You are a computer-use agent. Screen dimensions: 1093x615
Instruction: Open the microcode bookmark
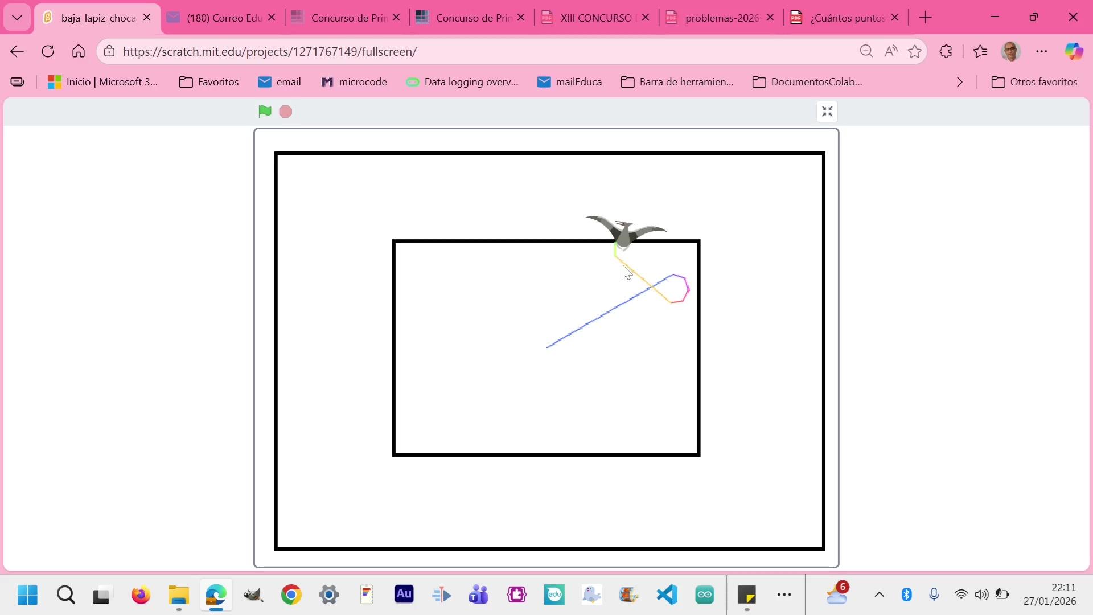tap(354, 82)
